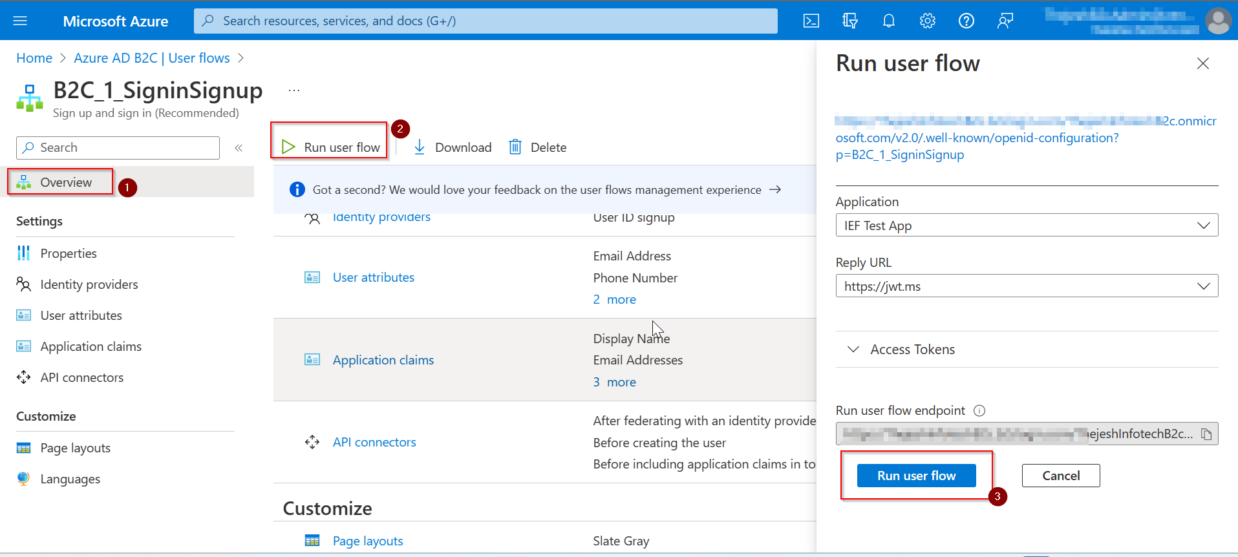Click the sidebar Search field
The image size is (1238, 557).
(x=118, y=148)
